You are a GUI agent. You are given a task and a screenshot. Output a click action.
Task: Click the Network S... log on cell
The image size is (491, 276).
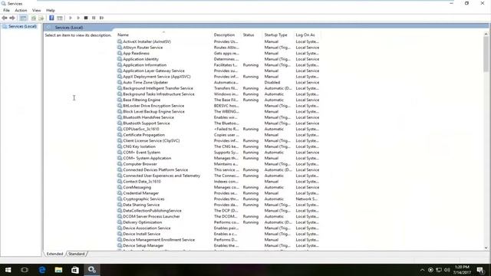[x=307, y=199]
